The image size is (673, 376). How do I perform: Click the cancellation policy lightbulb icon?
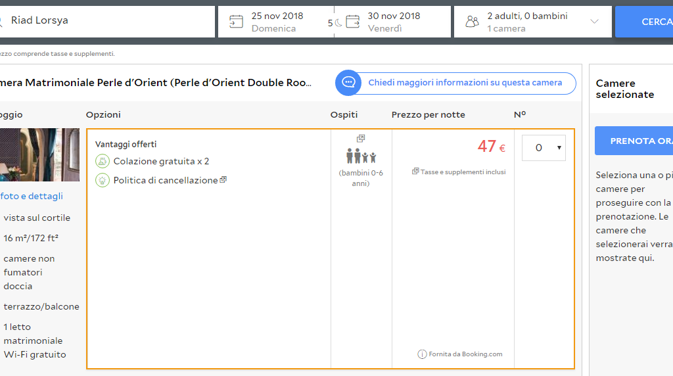point(102,180)
